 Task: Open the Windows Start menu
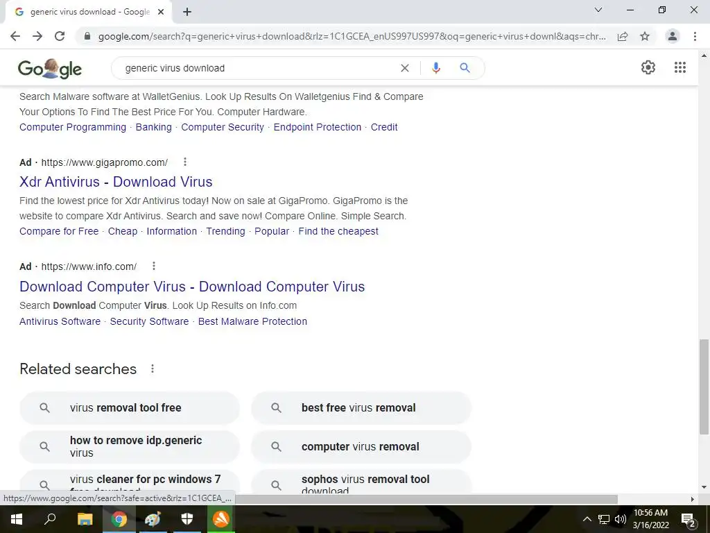17,519
